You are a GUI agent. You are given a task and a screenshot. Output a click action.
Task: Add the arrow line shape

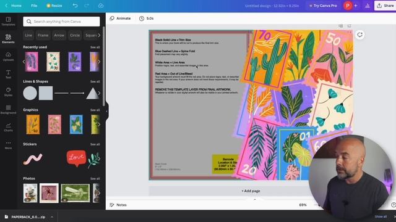tap(77, 93)
